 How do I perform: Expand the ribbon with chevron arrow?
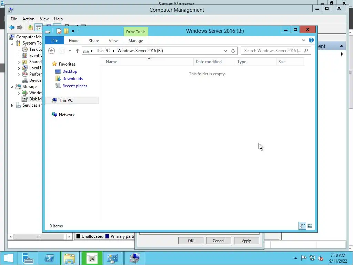pyautogui.click(x=303, y=40)
